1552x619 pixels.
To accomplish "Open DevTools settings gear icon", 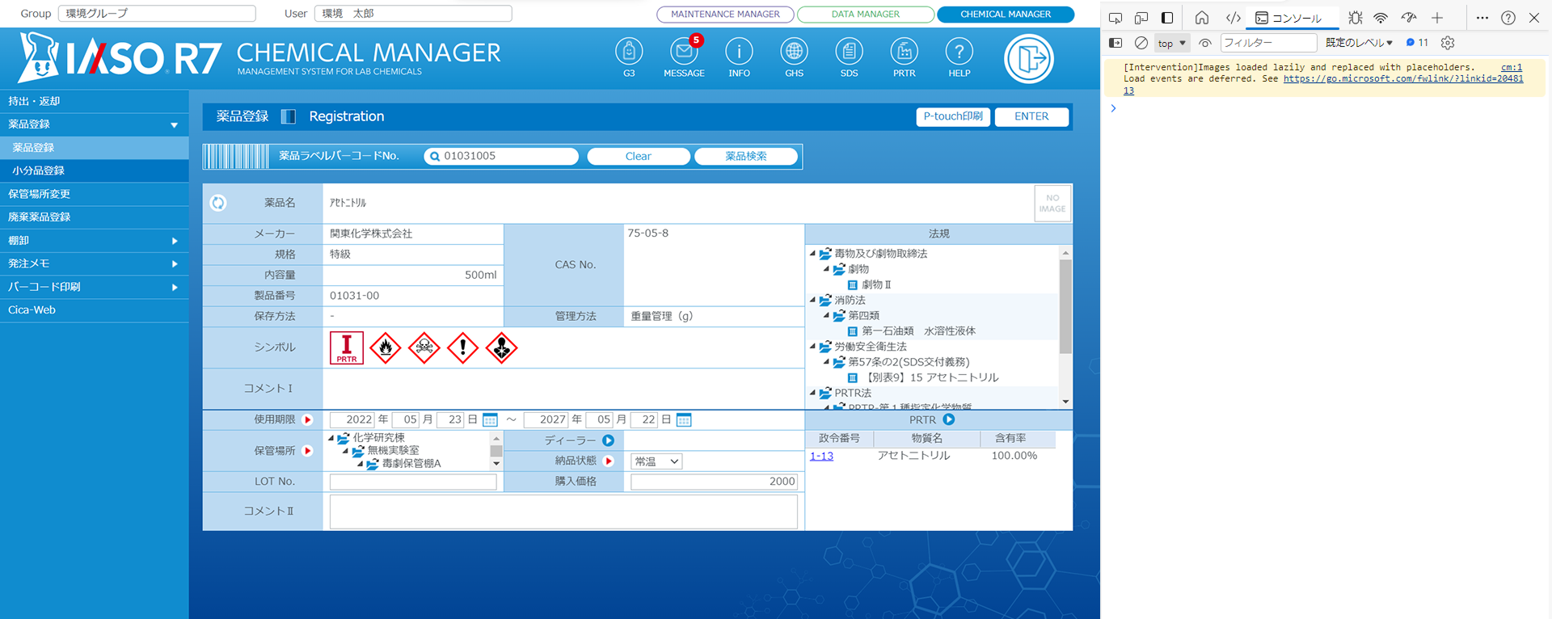I will pyautogui.click(x=1448, y=43).
